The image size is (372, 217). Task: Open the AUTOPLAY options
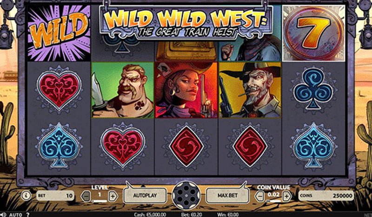(x=145, y=196)
